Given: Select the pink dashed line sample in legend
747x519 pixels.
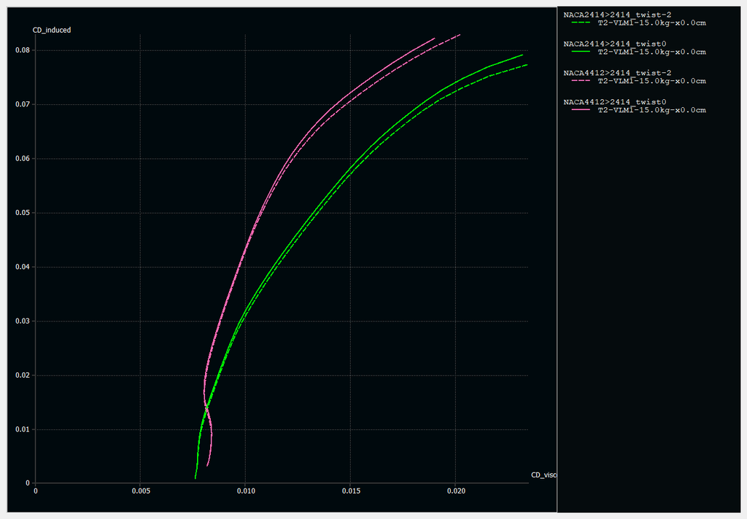Looking at the screenshot, I should [x=580, y=81].
